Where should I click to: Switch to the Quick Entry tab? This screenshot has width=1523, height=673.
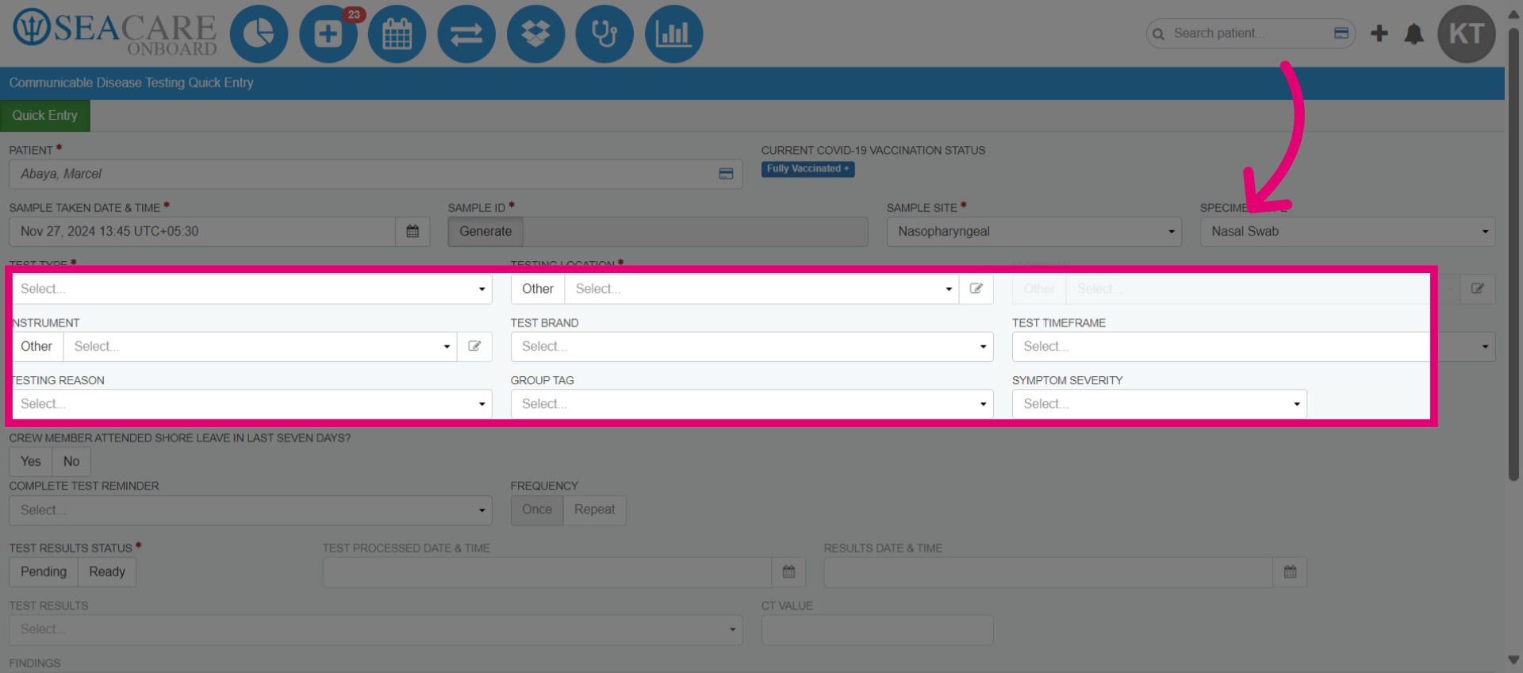click(45, 115)
